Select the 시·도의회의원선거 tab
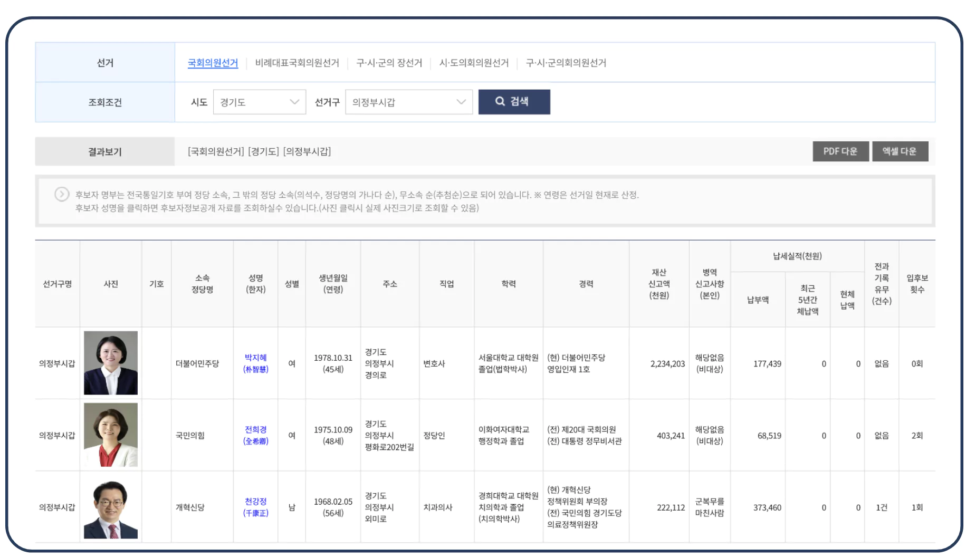This screenshot has width=975, height=557. coord(474,63)
